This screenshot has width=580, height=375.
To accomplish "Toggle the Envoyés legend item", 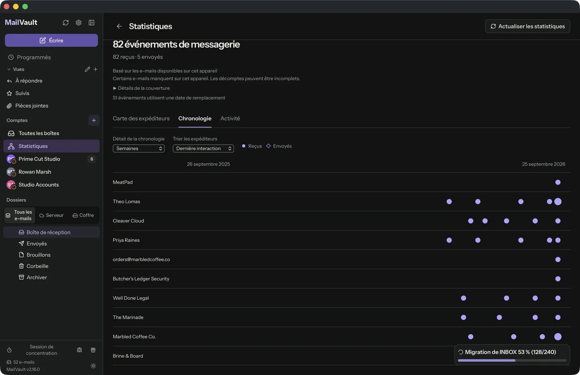I will pos(279,146).
